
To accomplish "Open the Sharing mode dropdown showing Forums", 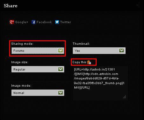I will pos(38,50).
